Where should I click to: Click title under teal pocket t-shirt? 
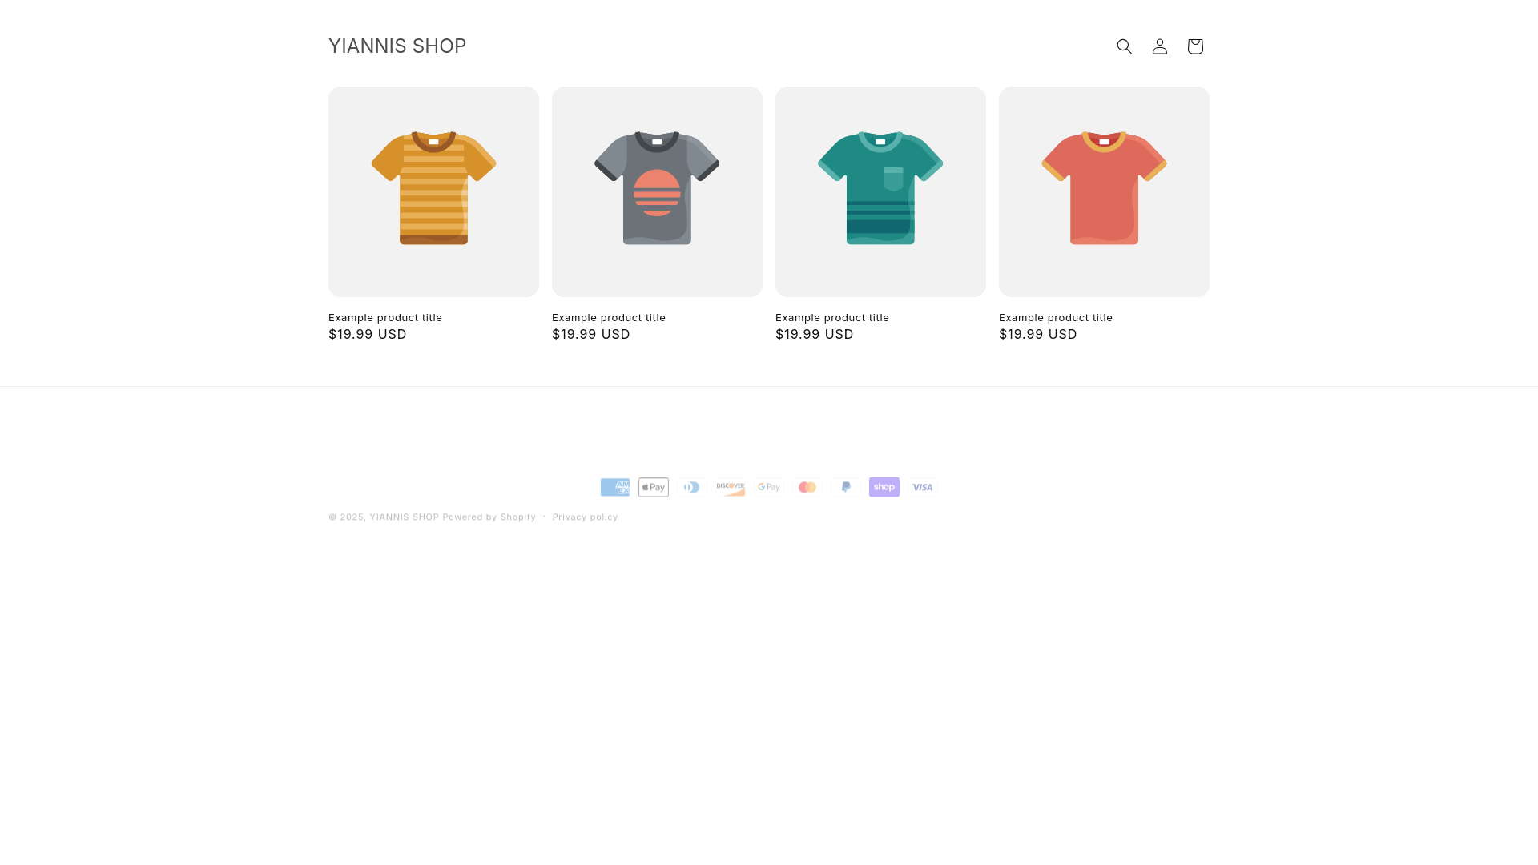pos(832,317)
